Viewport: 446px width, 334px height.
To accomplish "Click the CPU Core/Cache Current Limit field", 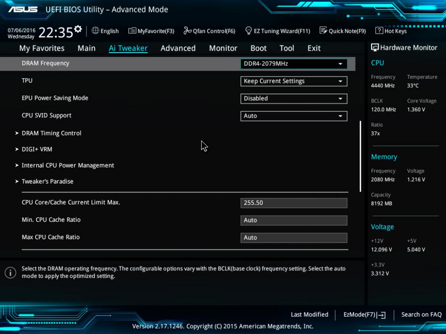I will coord(293,203).
